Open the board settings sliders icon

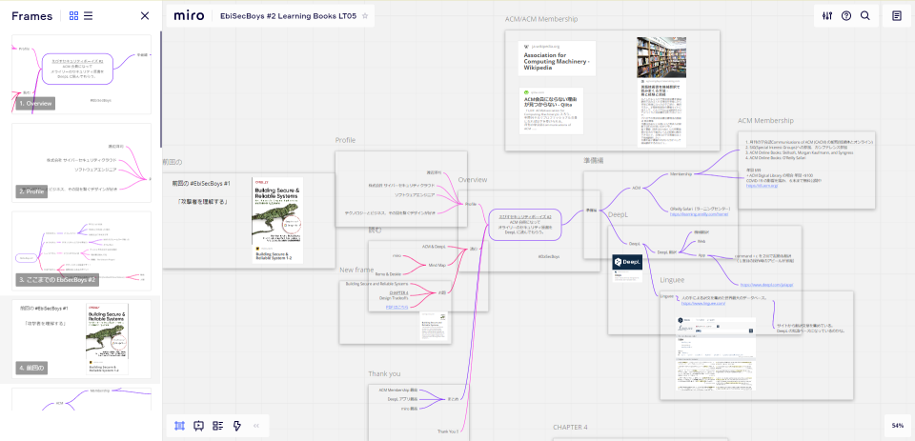coord(827,16)
